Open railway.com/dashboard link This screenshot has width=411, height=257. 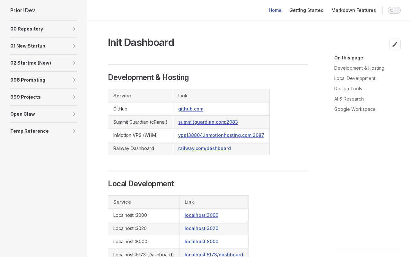pos(205,148)
